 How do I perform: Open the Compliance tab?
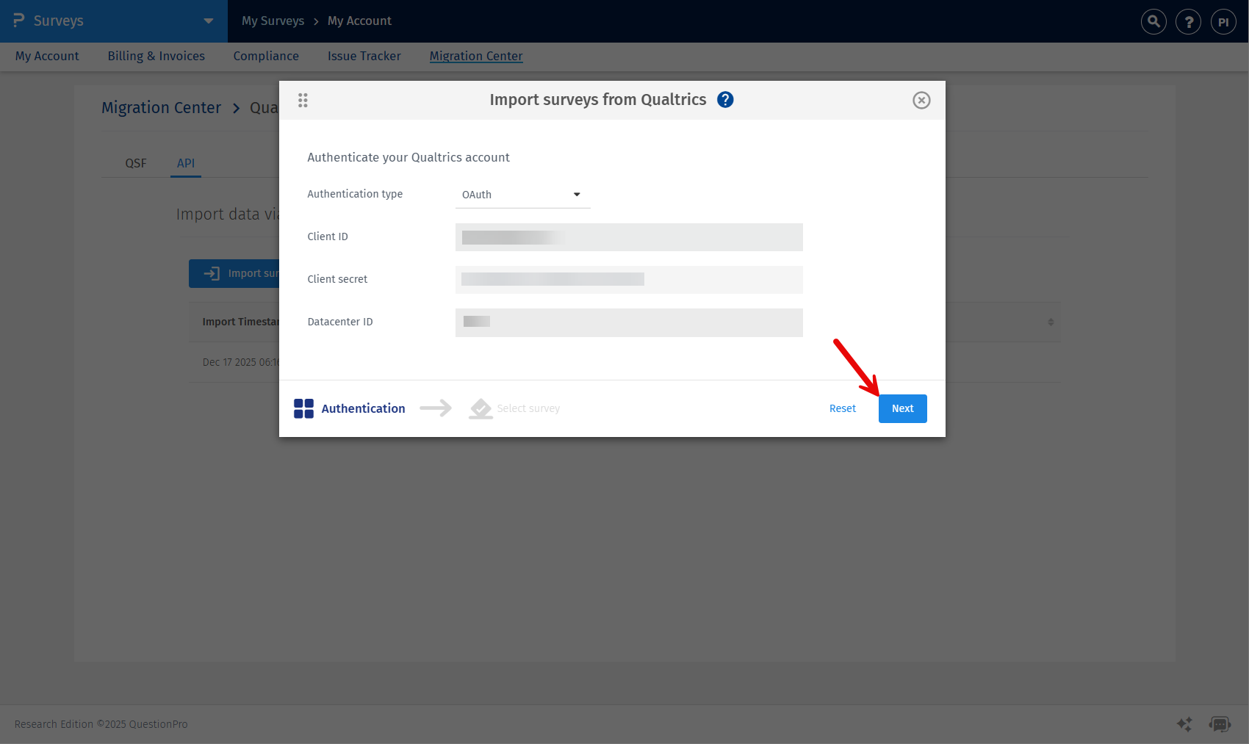(266, 56)
